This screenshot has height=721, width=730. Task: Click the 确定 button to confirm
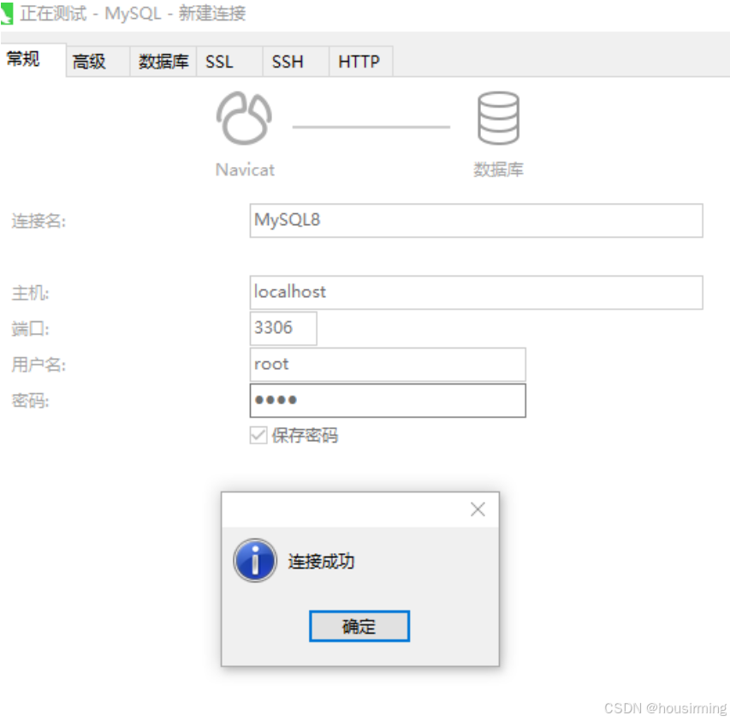click(359, 626)
